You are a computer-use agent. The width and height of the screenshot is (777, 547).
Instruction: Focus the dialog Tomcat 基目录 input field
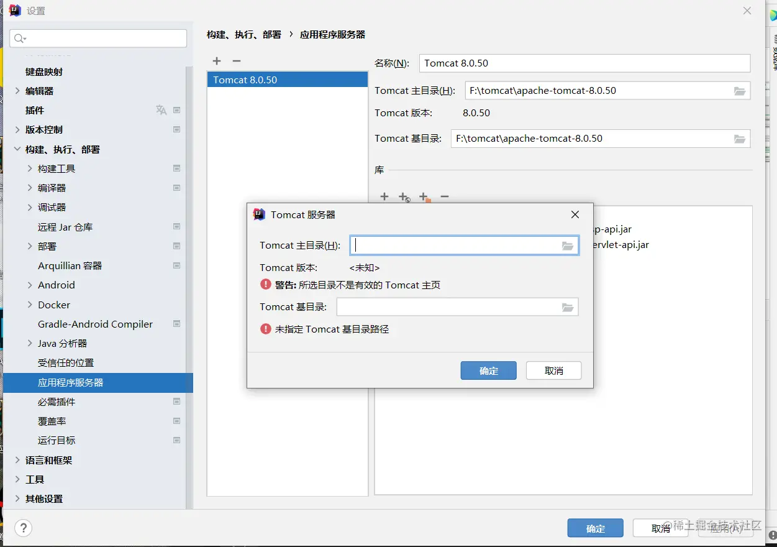click(x=457, y=307)
